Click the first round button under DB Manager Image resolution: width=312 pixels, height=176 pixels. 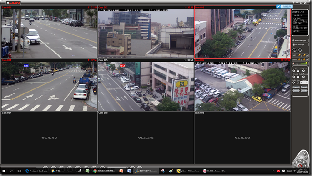(x=295, y=50)
